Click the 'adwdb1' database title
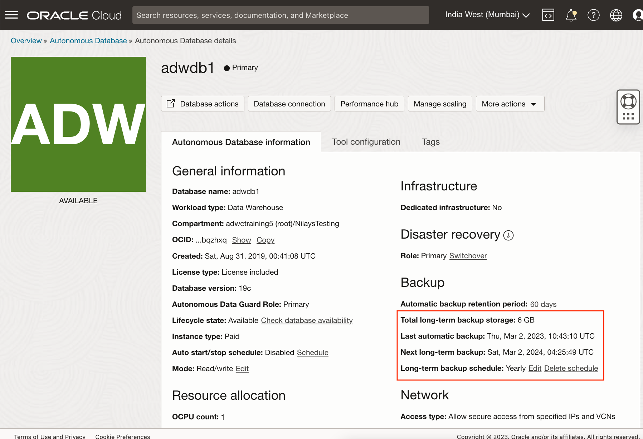This screenshot has height=439, width=643. [x=187, y=68]
